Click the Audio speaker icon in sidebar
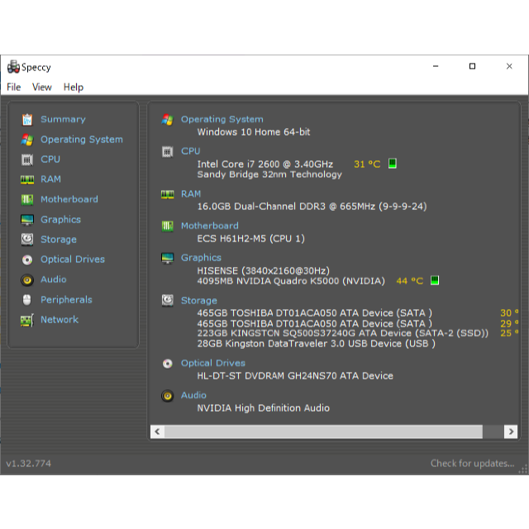The image size is (529, 529). 27,280
